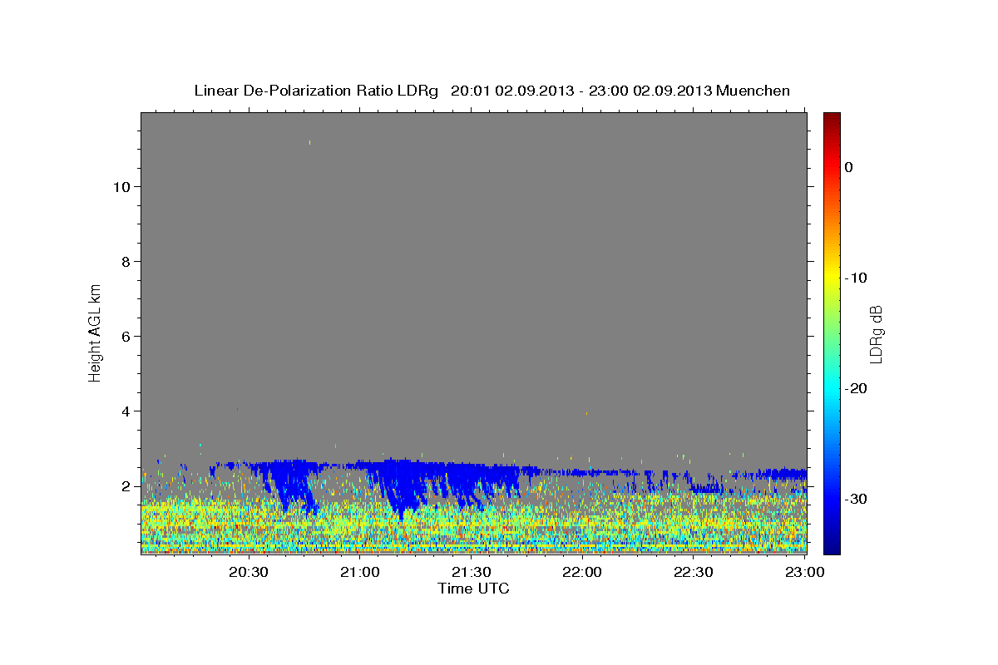The width and height of the screenshot is (998, 665).
Task: Select the "Time UTC" axis label
Action: click(473, 589)
